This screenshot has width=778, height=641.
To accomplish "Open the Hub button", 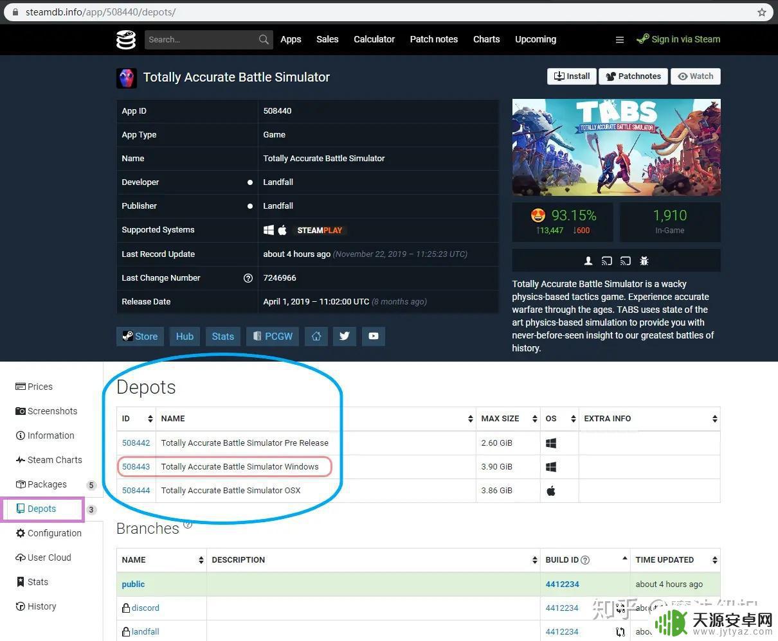I will (185, 336).
